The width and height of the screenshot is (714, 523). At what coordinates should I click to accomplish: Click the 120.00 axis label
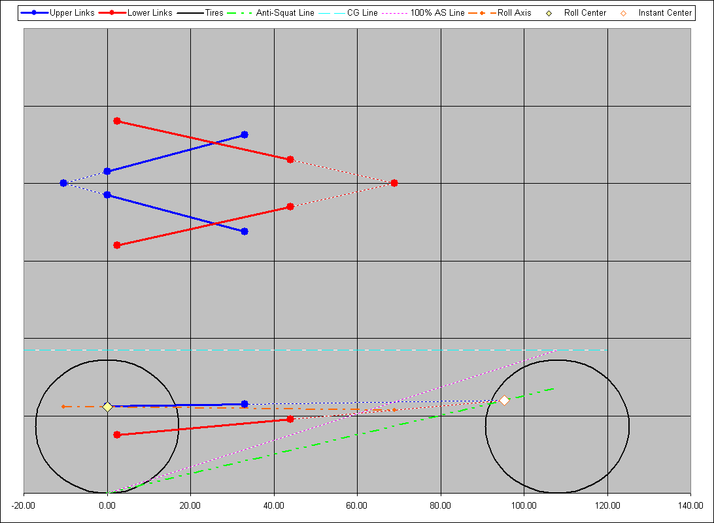pyautogui.click(x=607, y=506)
